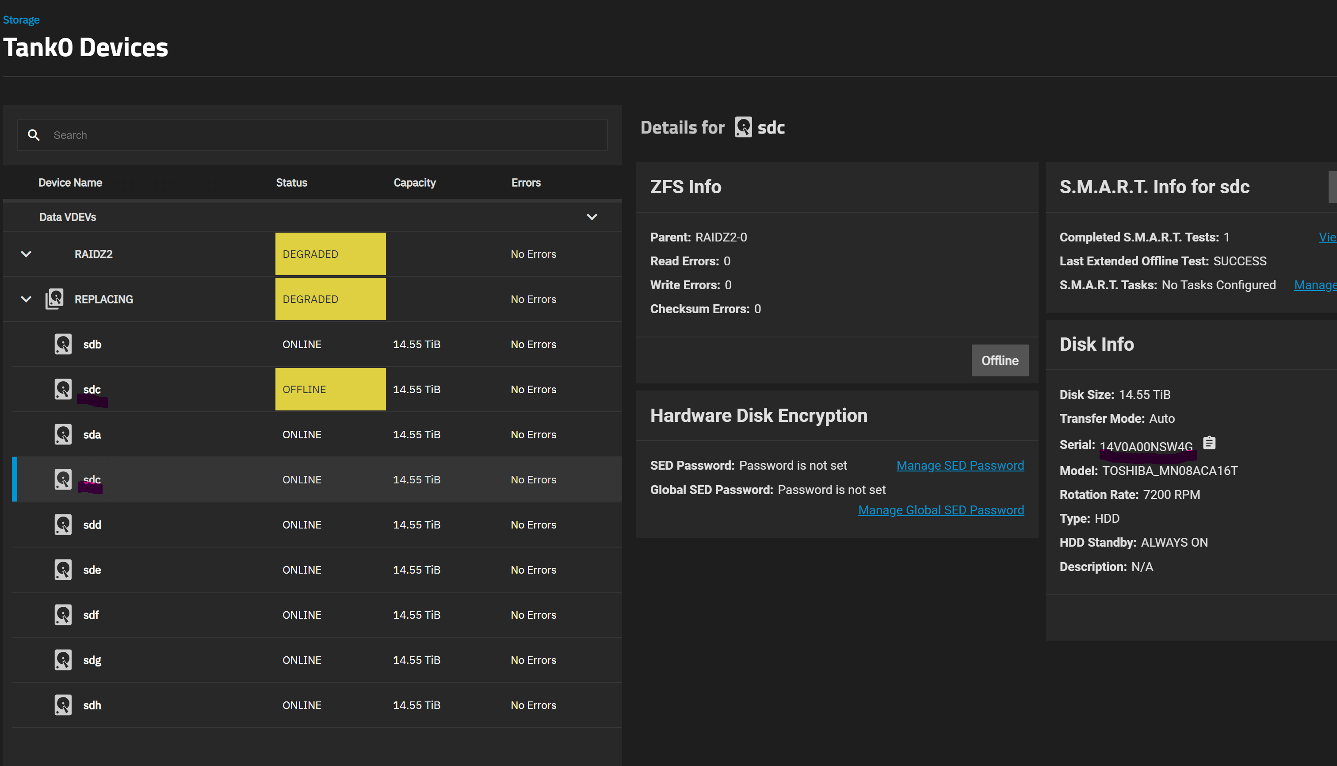Open the Storage breadcrumb link
The image size is (1337, 766).
tap(21, 20)
